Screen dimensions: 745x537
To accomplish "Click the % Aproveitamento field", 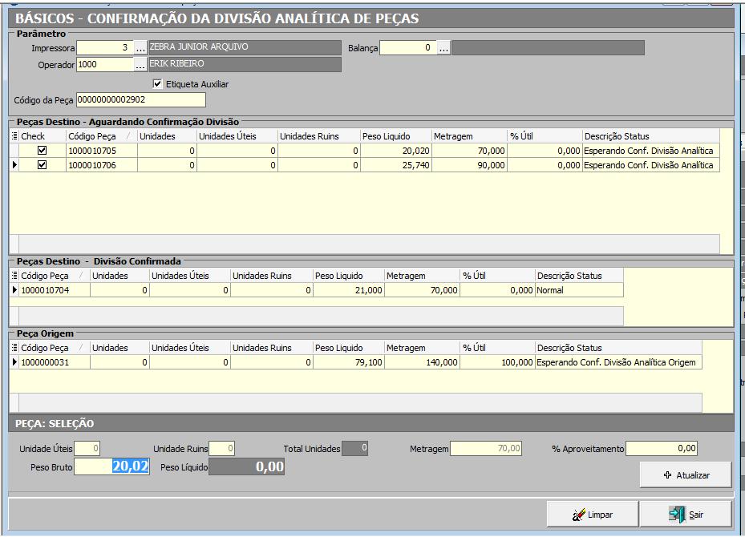I will (661, 448).
